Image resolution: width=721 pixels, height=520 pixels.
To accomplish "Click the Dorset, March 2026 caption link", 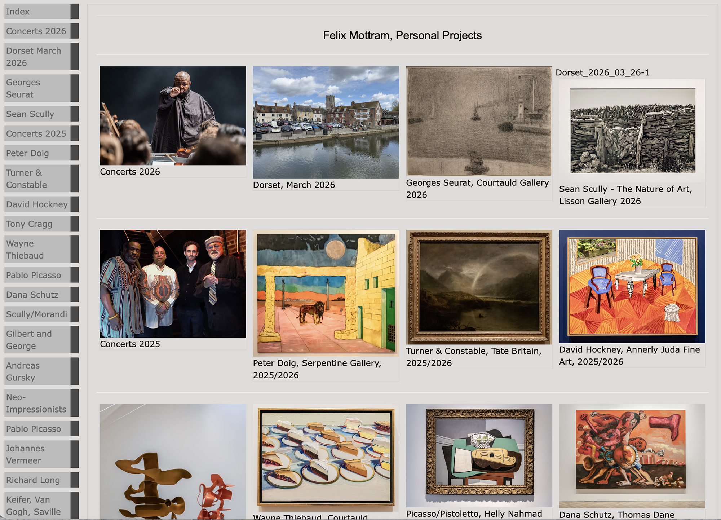I will (294, 185).
